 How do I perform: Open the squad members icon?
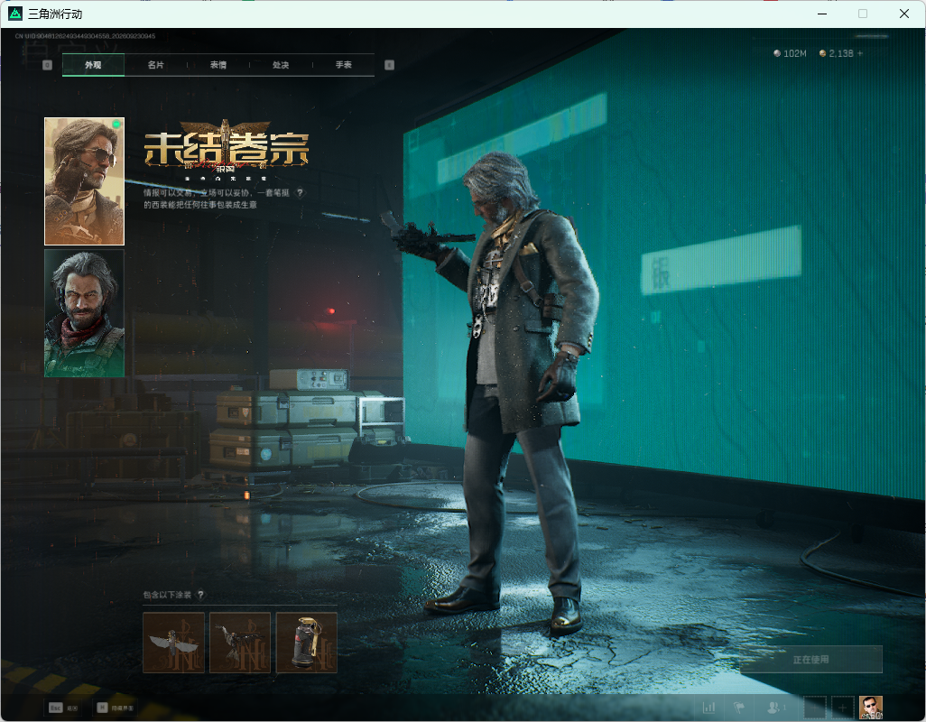(x=775, y=708)
